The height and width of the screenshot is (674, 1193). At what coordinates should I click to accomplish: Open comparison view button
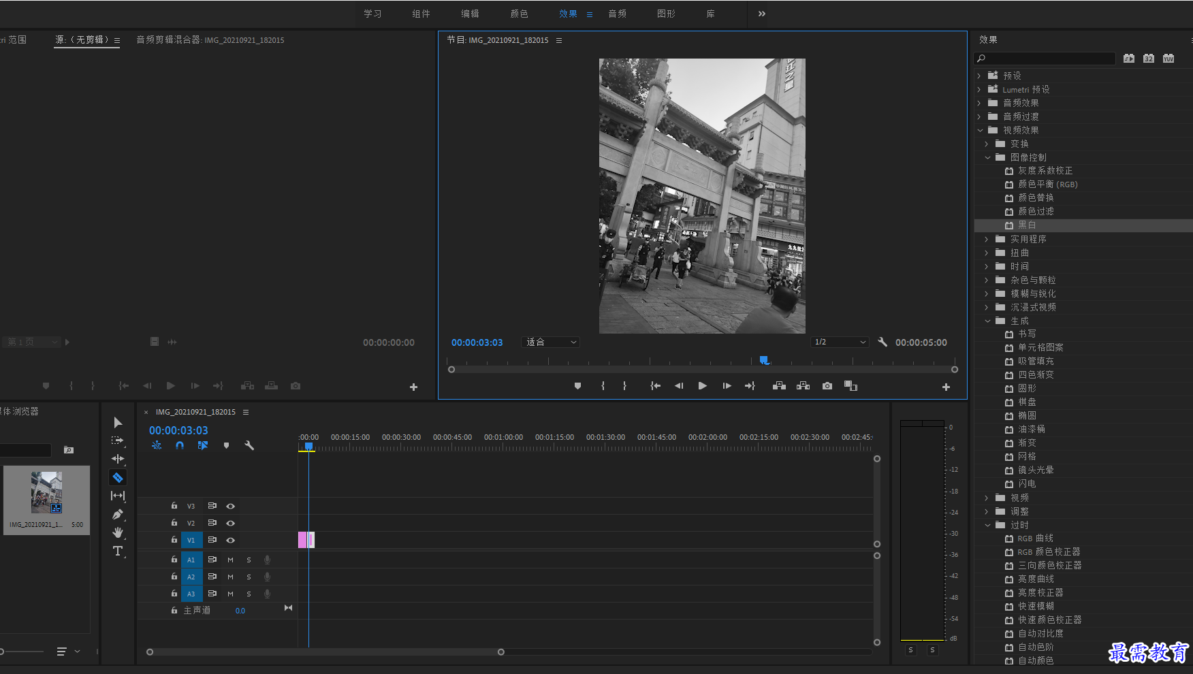pyautogui.click(x=850, y=386)
